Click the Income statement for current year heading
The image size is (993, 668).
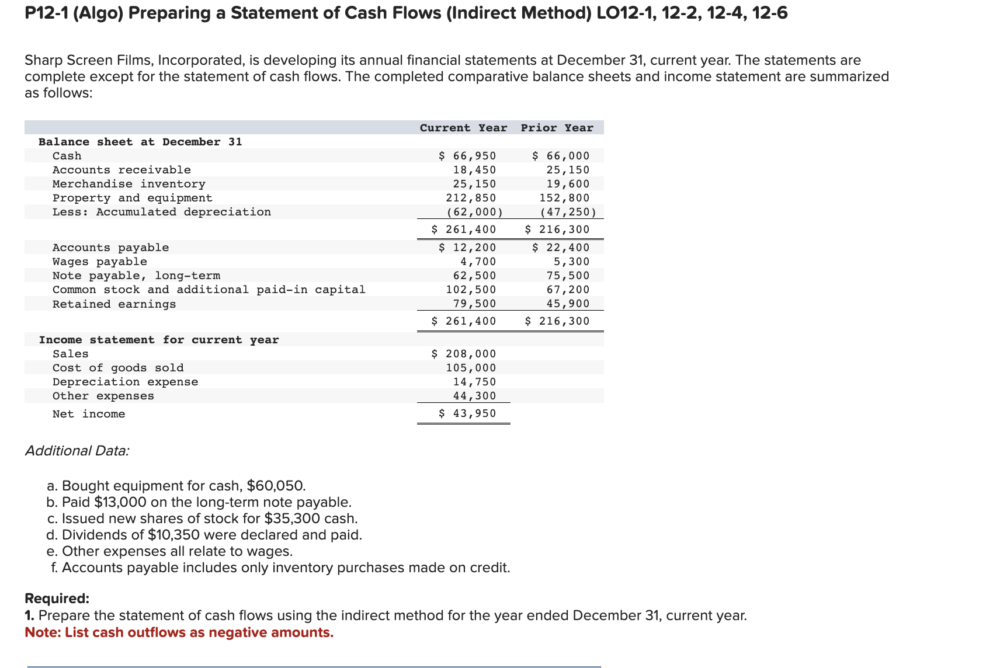tap(159, 339)
